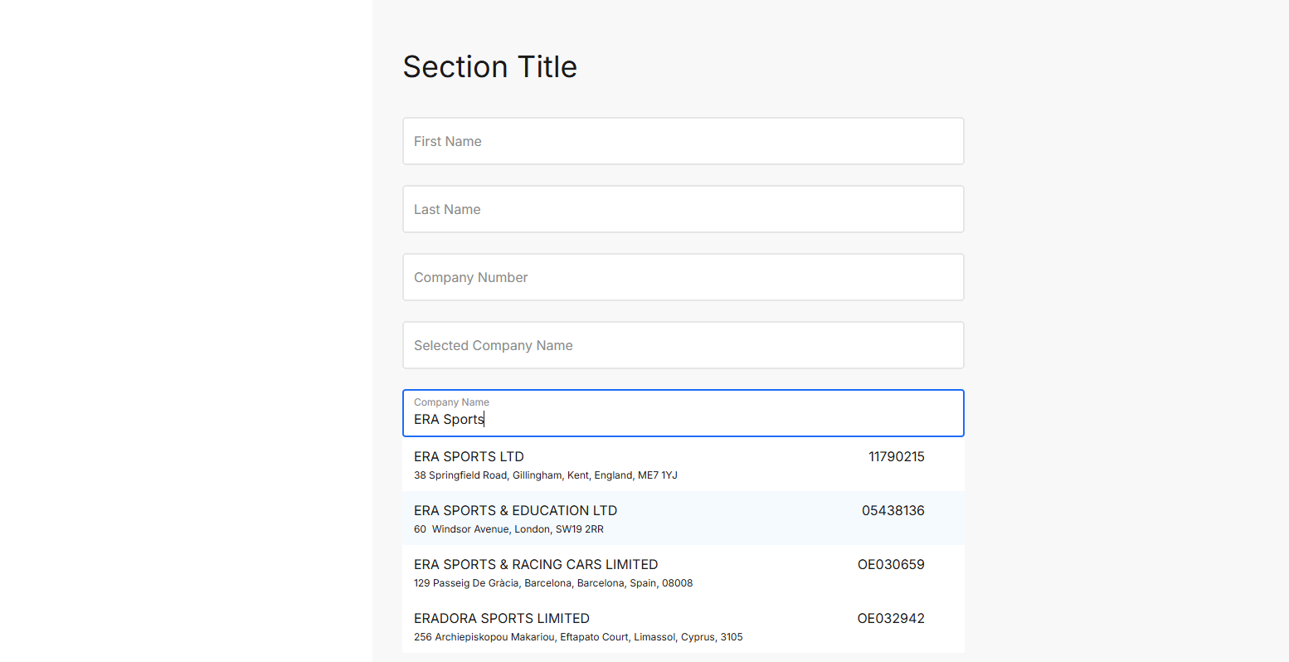Click the Company Name search box
1289x662 pixels.
pos(683,413)
